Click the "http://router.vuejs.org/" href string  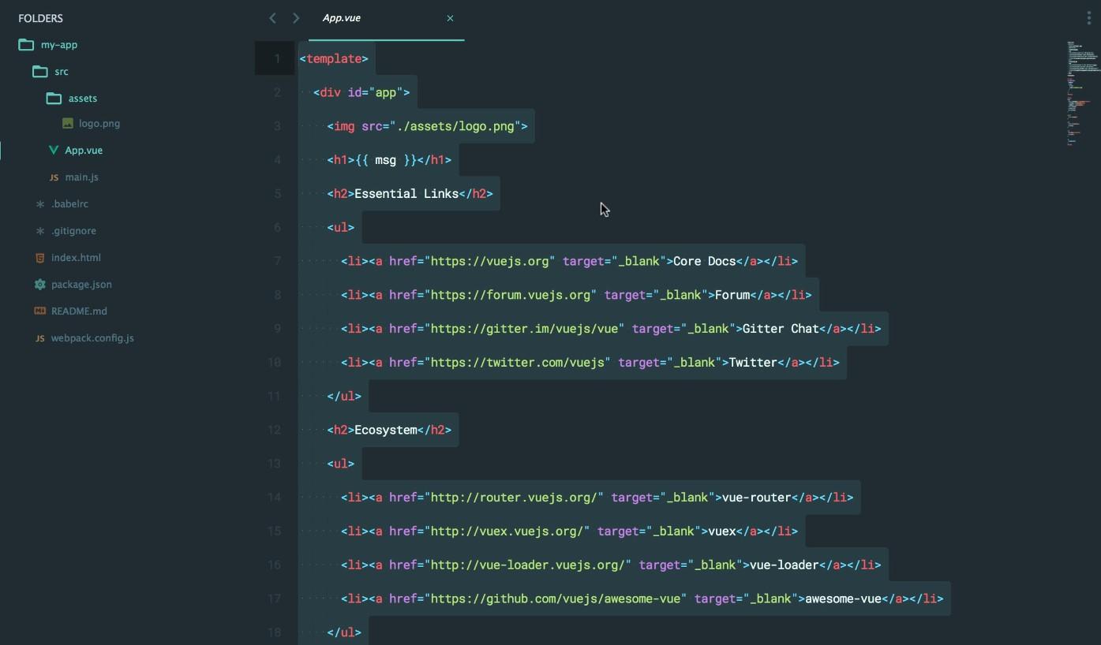[514, 498]
